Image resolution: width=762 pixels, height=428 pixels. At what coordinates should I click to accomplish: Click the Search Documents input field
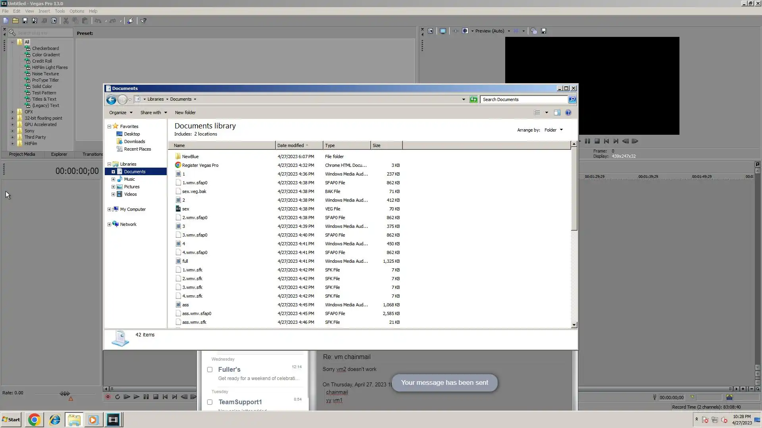tap(523, 99)
